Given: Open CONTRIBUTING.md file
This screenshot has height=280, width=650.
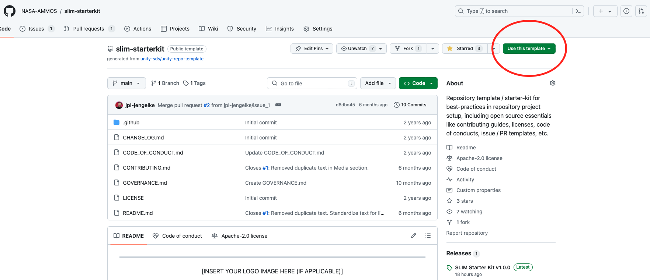Looking at the screenshot, I should pyautogui.click(x=147, y=168).
